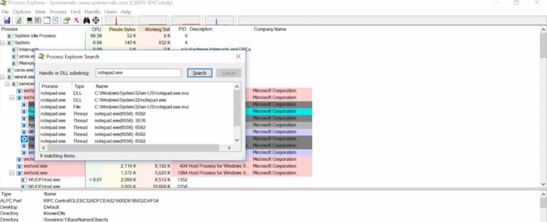Click the Save toolbar icon
Image resolution: width=547 pixels, height=222 pixels.
pyautogui.click(x=7, y=20)
